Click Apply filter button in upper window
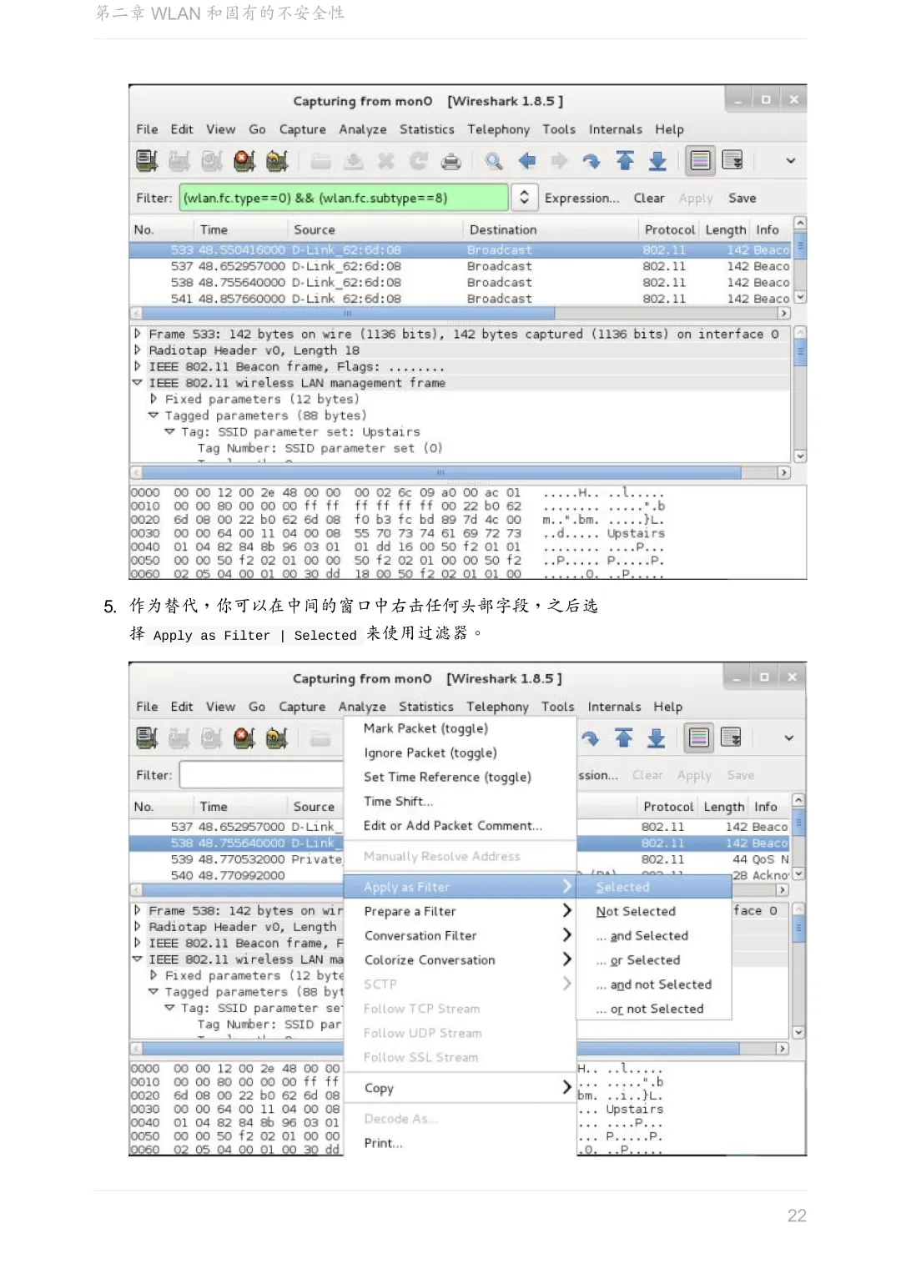This screenshot has width=901, height=1274. (696, 198)
